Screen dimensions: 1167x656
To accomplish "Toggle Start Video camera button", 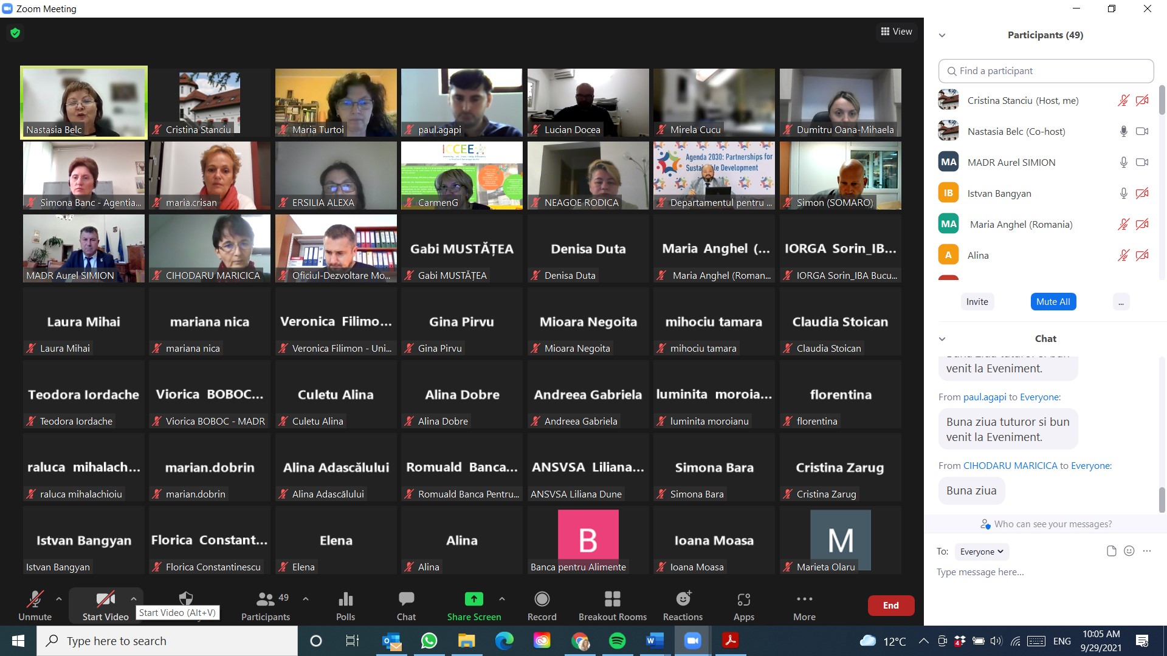I will pos(105,606).
